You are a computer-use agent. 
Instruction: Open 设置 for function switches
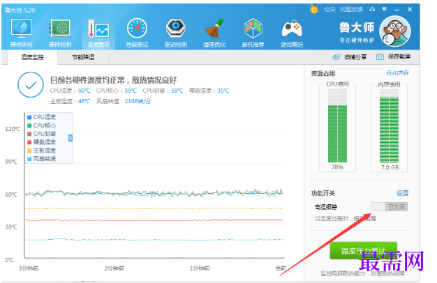[402, 193]
